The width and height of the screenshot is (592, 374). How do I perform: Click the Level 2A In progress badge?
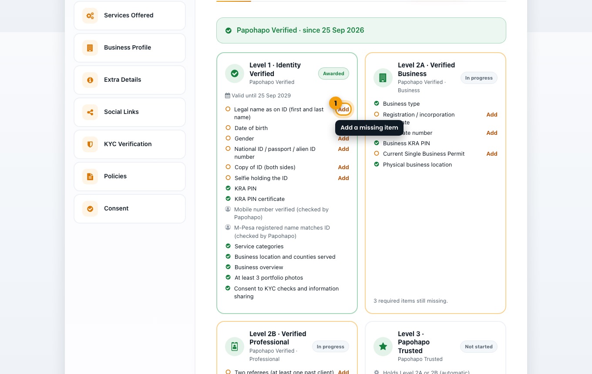click(479, 78)
